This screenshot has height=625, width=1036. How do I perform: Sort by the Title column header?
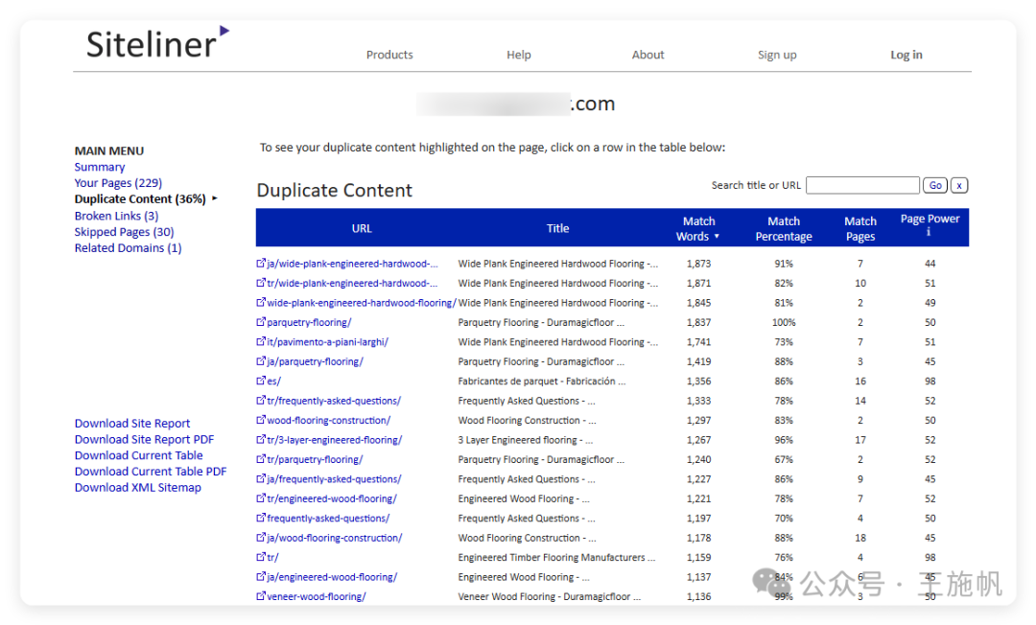coord(557,228)
